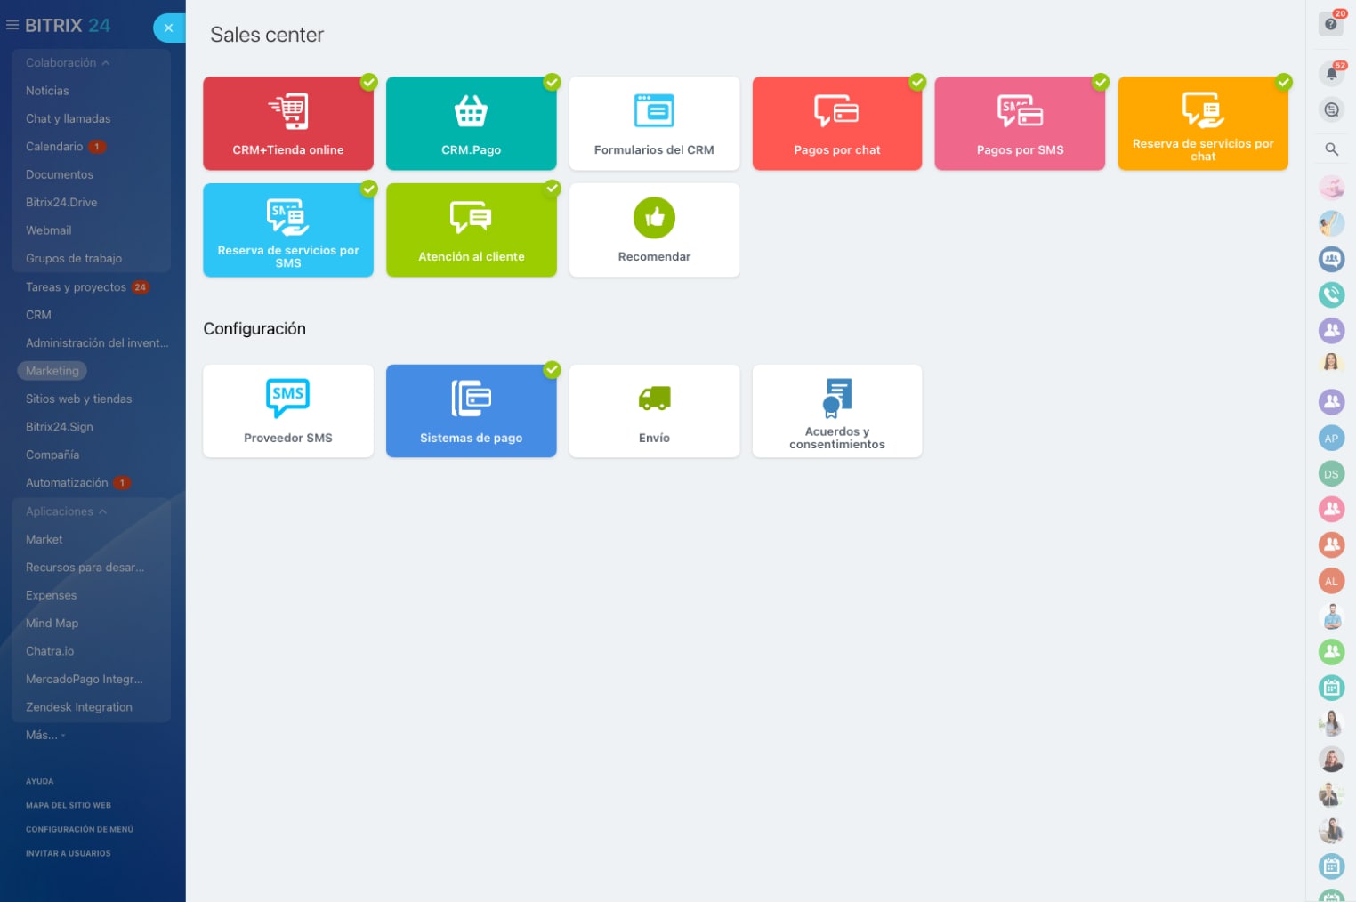Open the Proveedor SMS settings tile
This screenshot has height=902, width=1356.
click(x=287, y=411)
